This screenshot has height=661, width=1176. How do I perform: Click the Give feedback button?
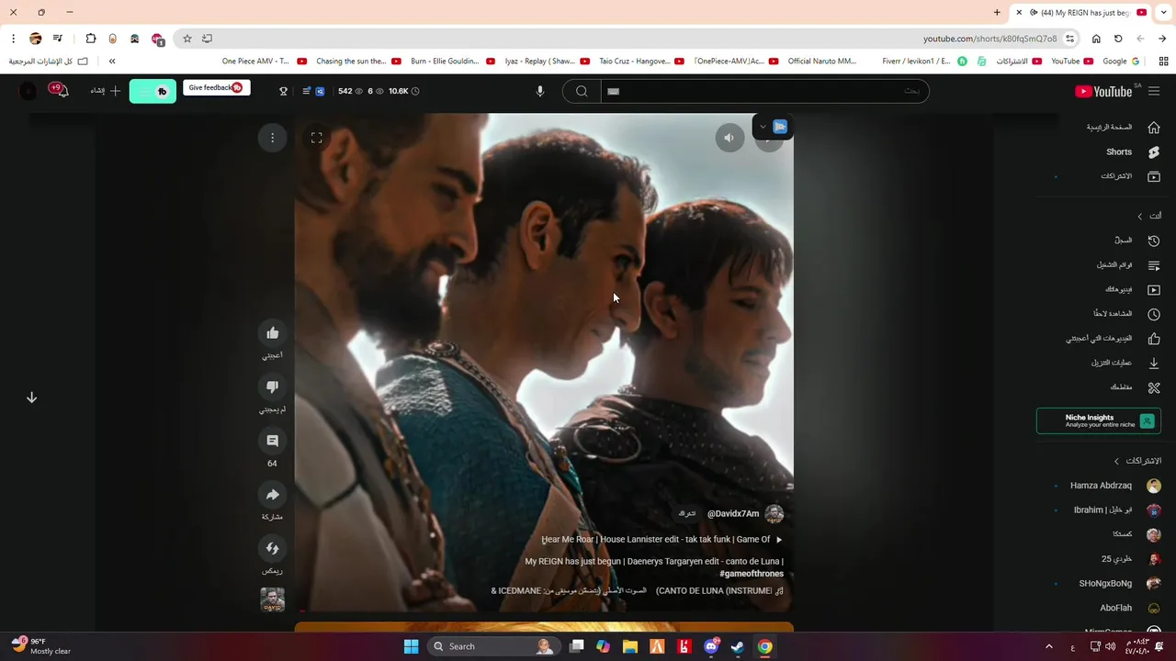216,88
